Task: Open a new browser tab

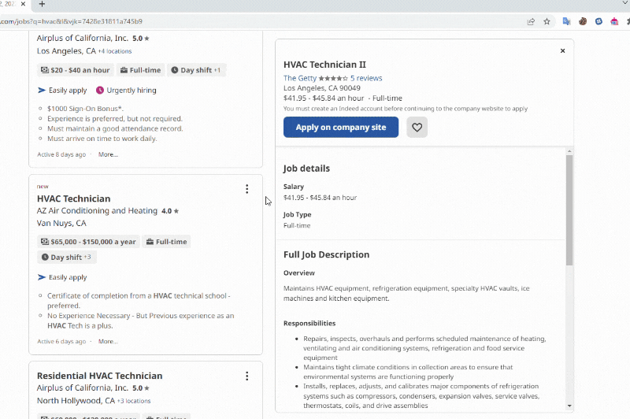Action: 42,4
